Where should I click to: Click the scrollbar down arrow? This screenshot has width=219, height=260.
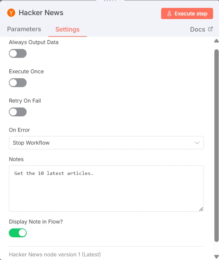[x=216, y=256]
